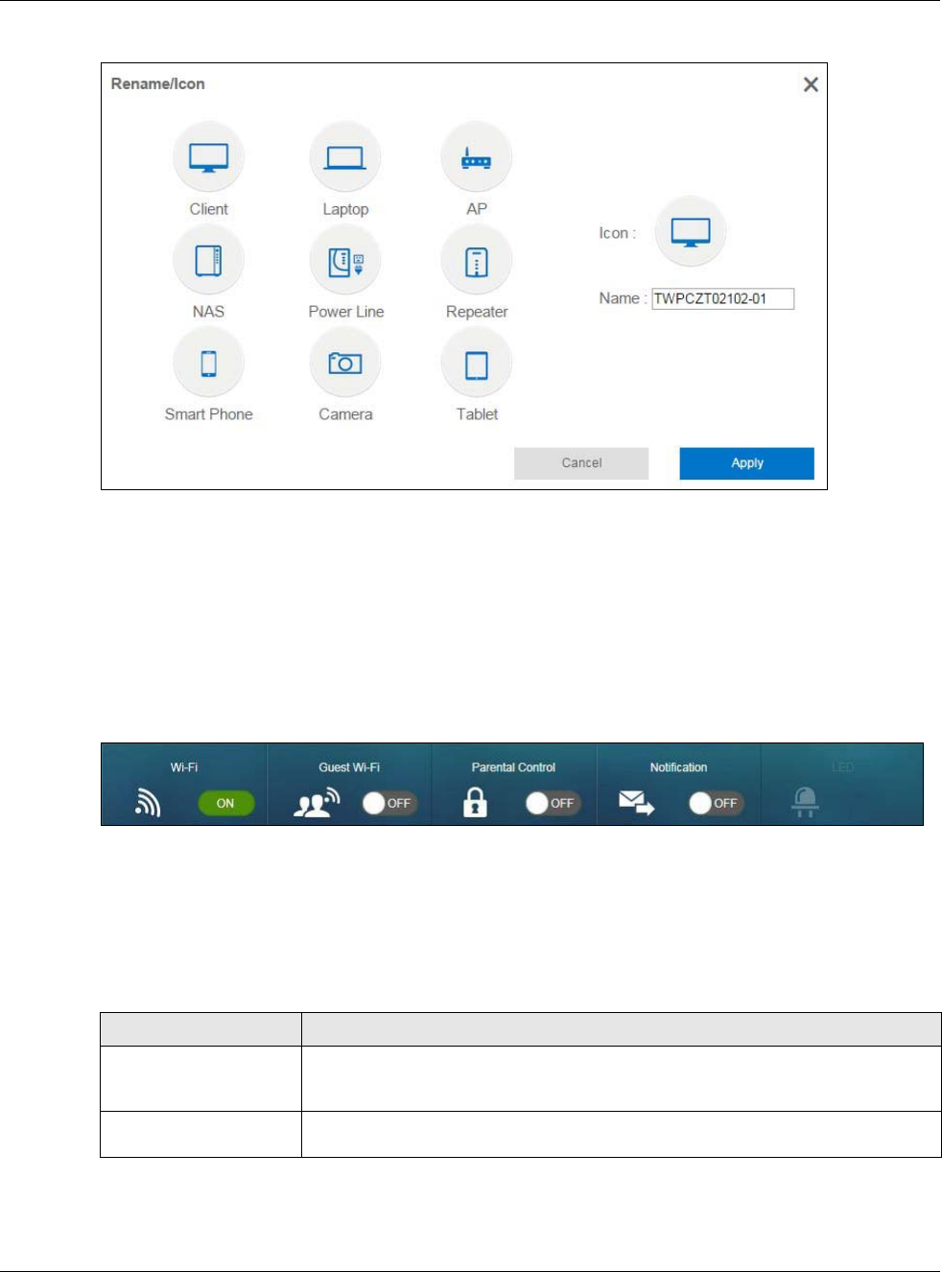Click the Parental Control lock icon
The image size is (942, 1272).
[475, 802]
